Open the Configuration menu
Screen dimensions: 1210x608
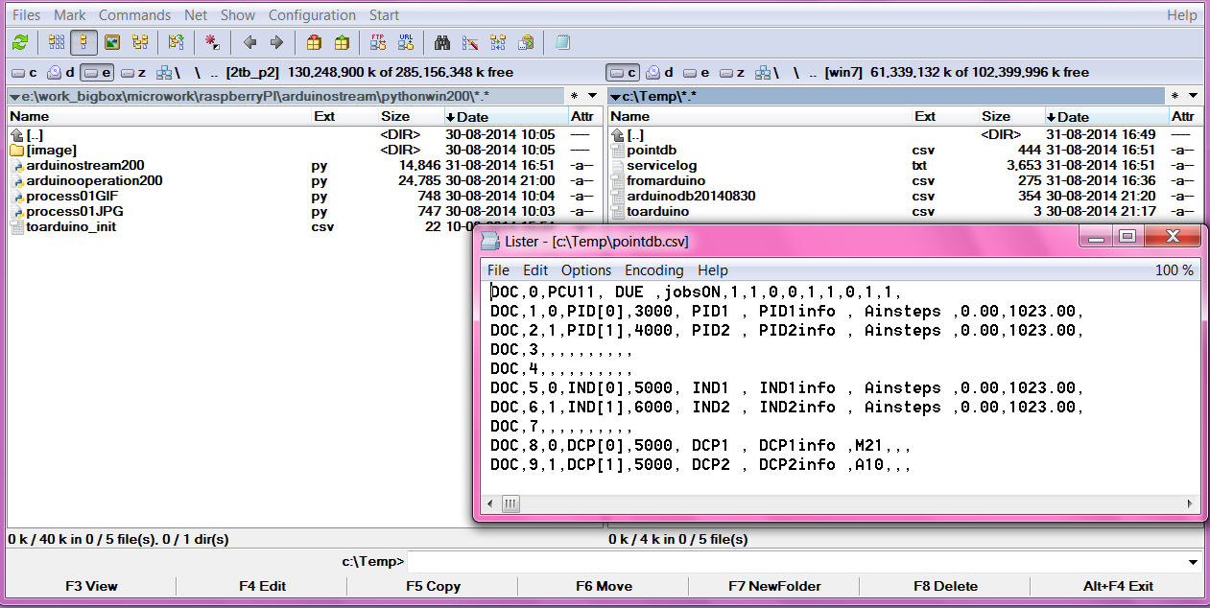(x=312, y=15)
